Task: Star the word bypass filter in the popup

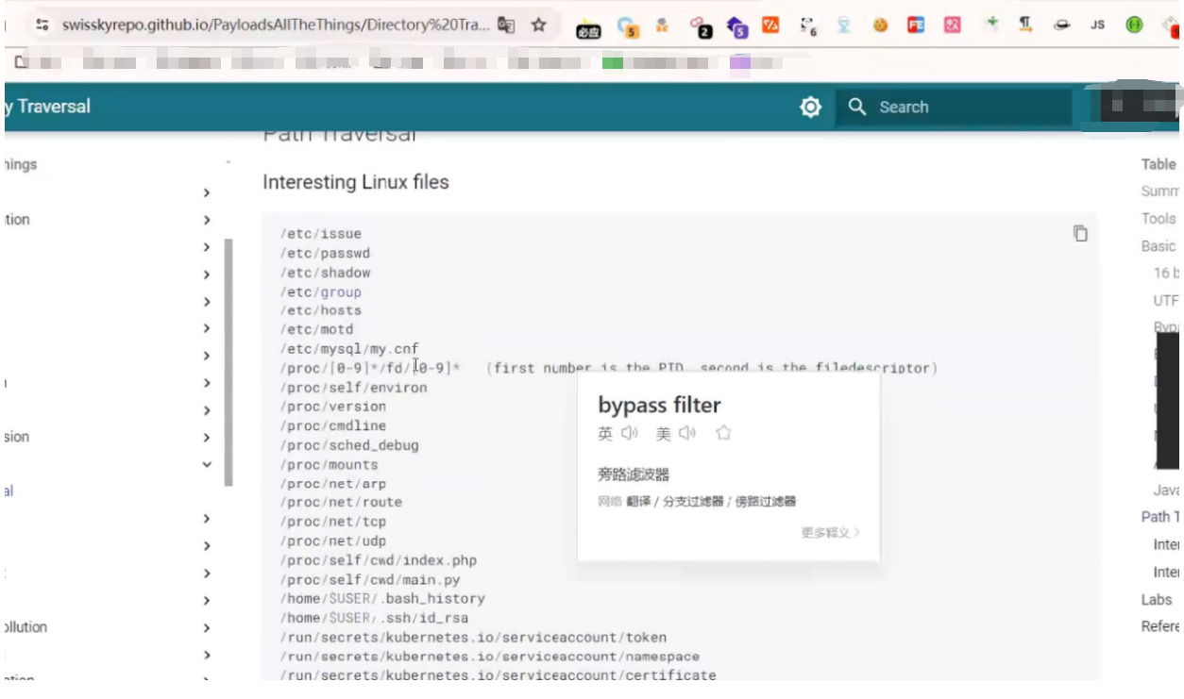Action: 723,434
